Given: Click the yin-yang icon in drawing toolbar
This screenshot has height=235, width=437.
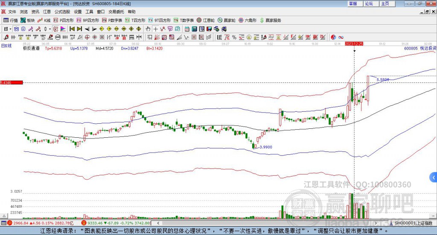Looking at the screenshot, I should (x=333, y=37).
